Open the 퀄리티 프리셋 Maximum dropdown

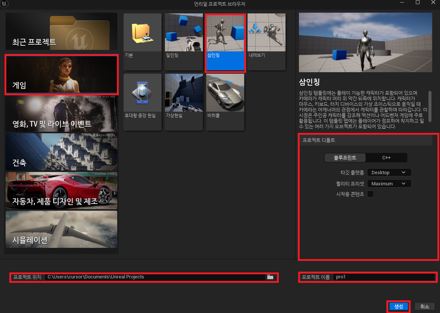[389, 184]
